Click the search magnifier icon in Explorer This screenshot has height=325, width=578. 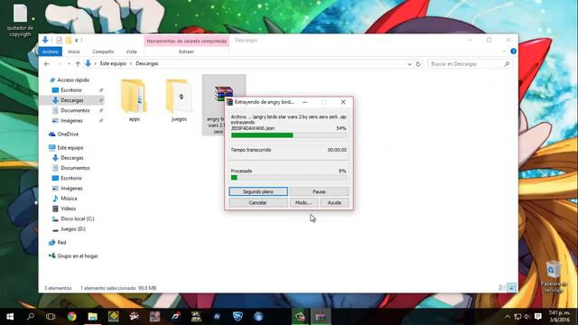point(507,64)
